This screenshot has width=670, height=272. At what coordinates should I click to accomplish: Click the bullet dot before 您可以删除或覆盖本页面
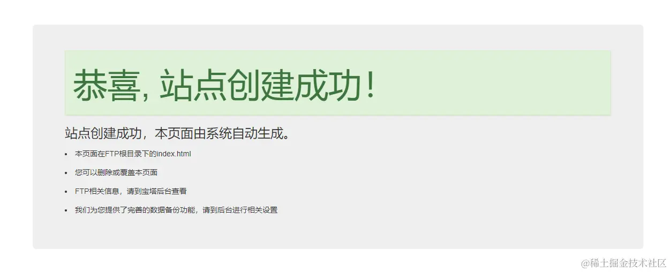(x=66, y=173)
